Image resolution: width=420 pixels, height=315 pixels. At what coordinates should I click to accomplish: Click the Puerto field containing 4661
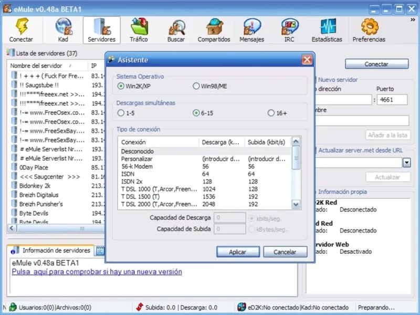(392, 100)
